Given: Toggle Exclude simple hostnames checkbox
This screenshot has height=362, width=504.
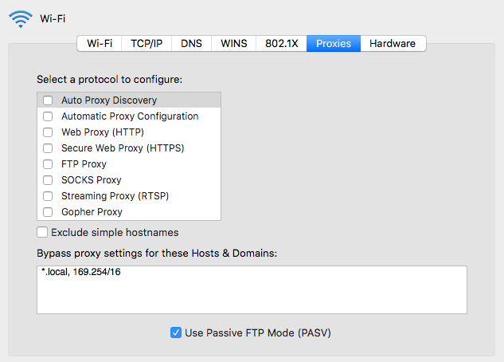Looking at the screenshot, I should [x=42, y=233].
